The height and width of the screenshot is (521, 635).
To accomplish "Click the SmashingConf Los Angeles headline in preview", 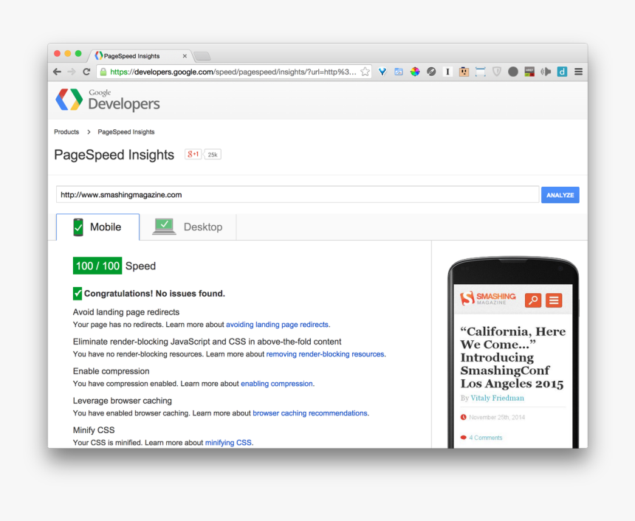I will (512, 357).
